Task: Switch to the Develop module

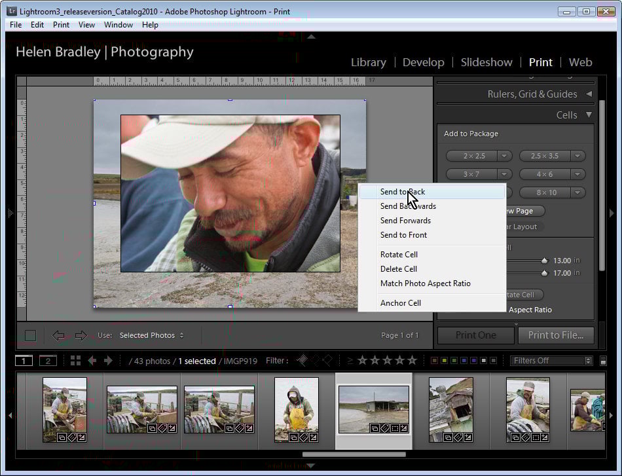Action: [423, 62]
